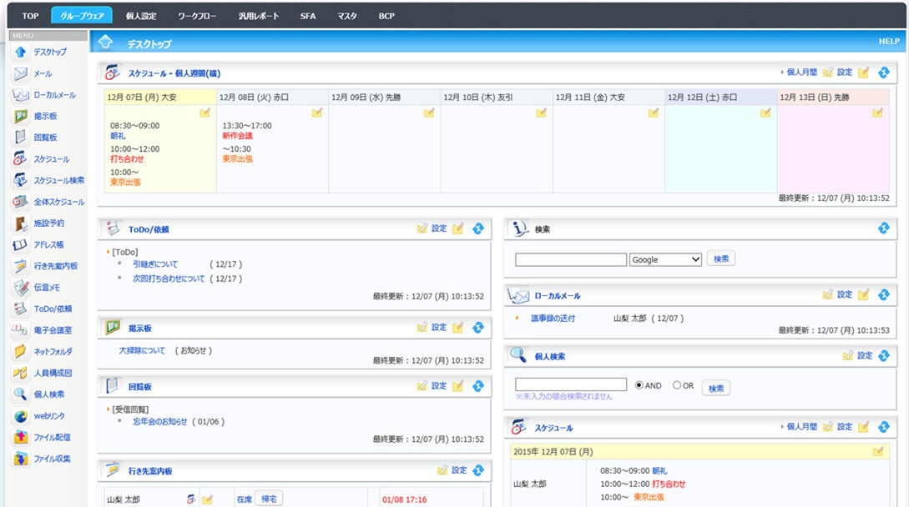Open ネットフォルダ from the left menu
909x507 pixels.
53,352
